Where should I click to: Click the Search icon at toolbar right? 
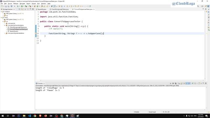pyautogui.click(x=198, y=6)
